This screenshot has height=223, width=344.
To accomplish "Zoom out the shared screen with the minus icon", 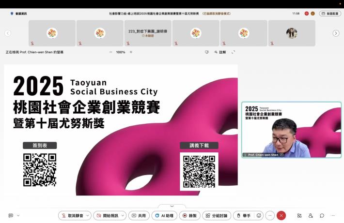I will tap(111, 52).
